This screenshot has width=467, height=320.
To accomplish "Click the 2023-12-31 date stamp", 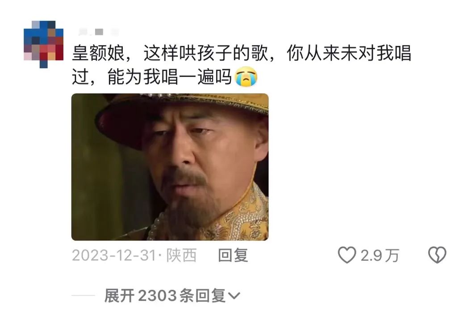I will (x=114, y=255).
